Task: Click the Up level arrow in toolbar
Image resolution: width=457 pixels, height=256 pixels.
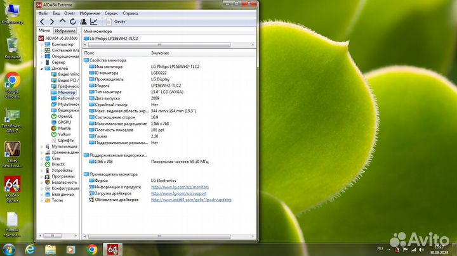Action: [x=62, y=22]
